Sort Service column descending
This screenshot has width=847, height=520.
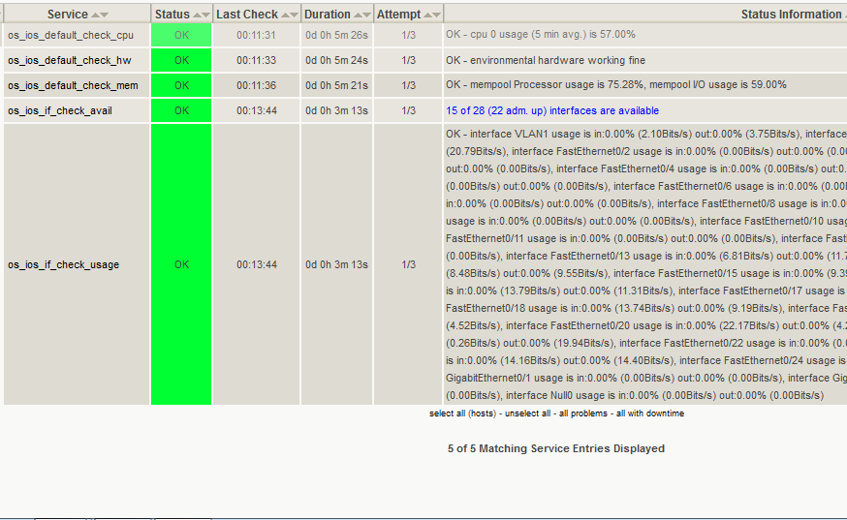(105, 15)
